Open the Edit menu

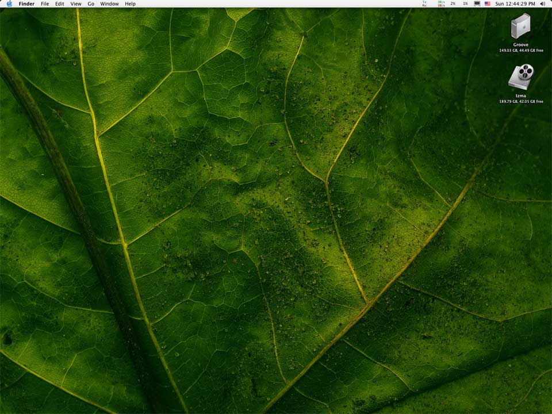pyautogui.click(x=60, y=3)
